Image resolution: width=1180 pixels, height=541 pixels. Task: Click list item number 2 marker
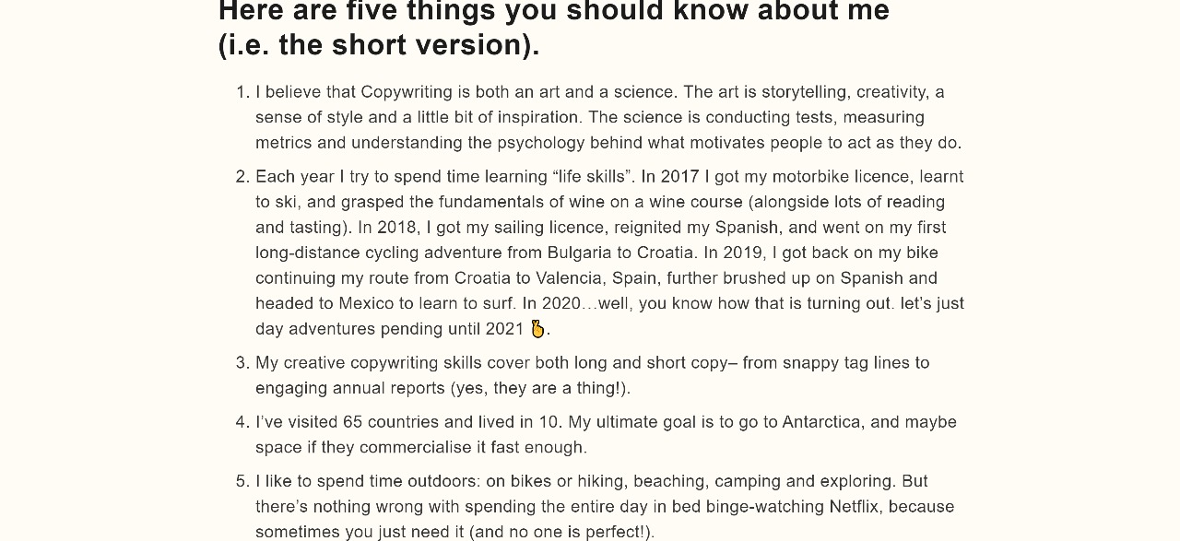click(x=243, y=177)
